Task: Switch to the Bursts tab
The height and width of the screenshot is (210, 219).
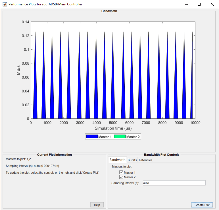Action: pyautogui.click(x=132, y=160)
